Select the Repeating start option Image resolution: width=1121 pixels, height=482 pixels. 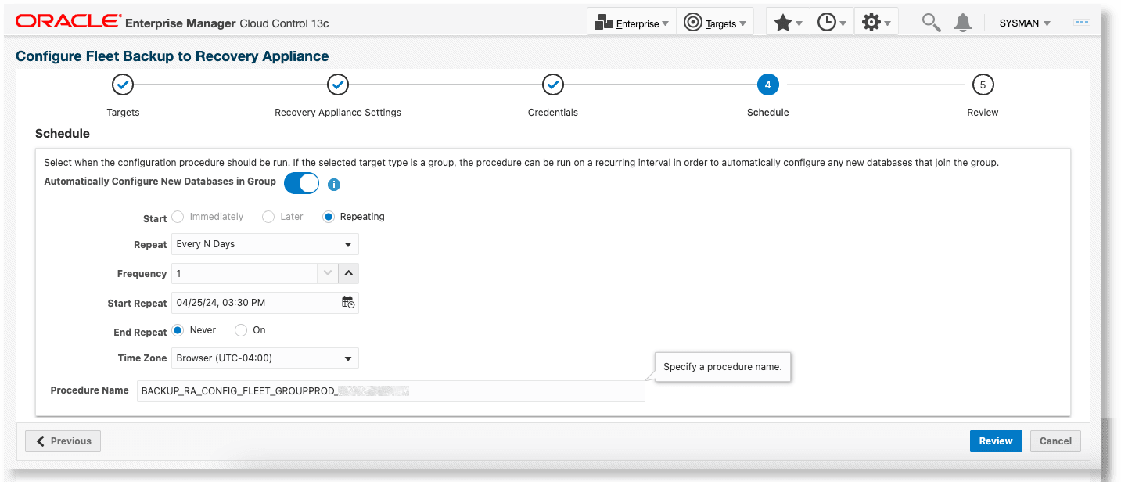pyautogui.click(x=329, y=216)
